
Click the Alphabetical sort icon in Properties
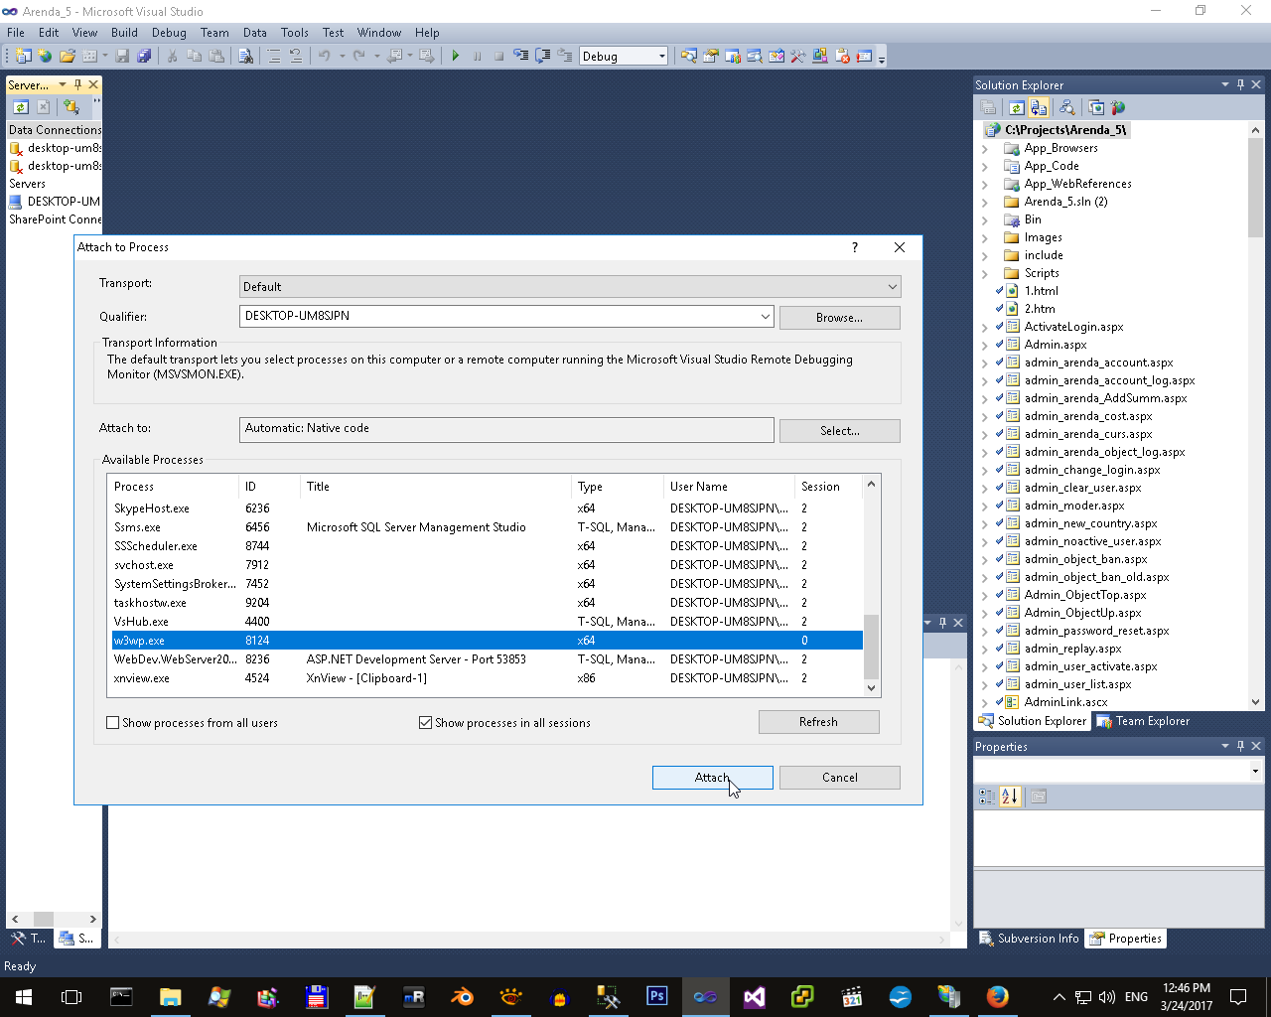tap(1010, 797)
